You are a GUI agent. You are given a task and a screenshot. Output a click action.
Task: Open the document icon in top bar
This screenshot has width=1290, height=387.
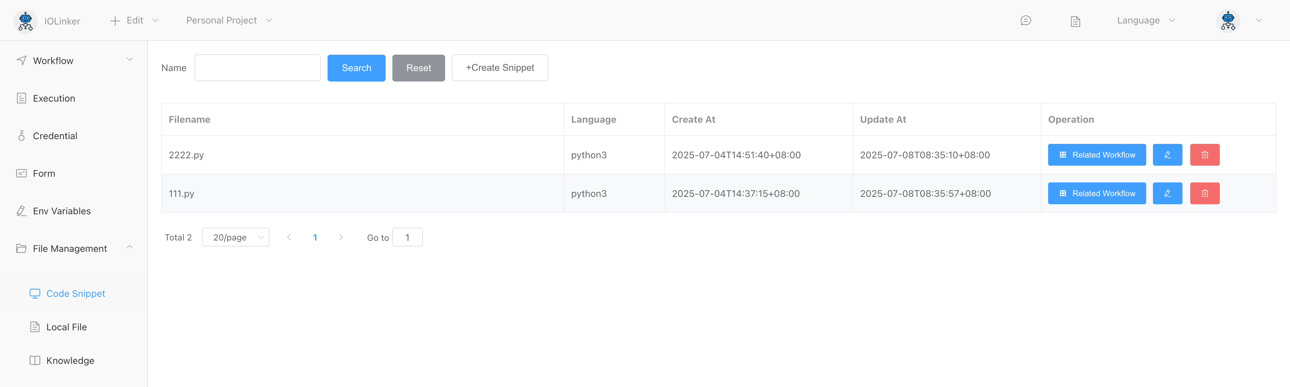(1075, 21)
